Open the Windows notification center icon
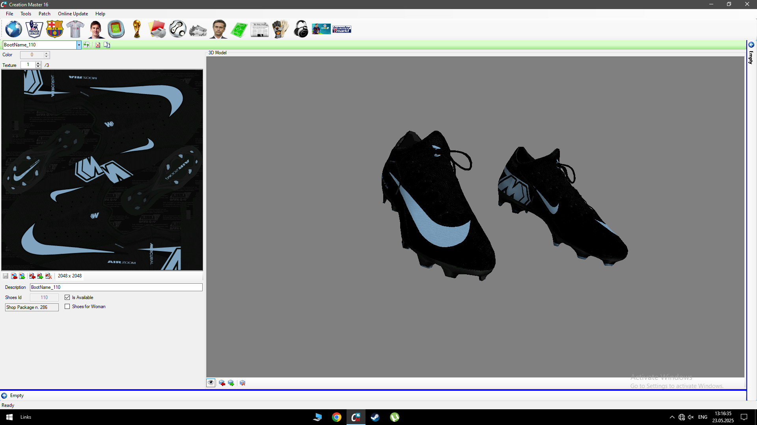 click(x=744, y=417)
